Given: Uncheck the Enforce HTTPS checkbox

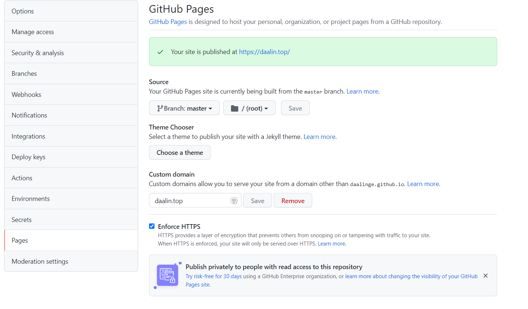Looking at the screenshot, I should 152,226.
